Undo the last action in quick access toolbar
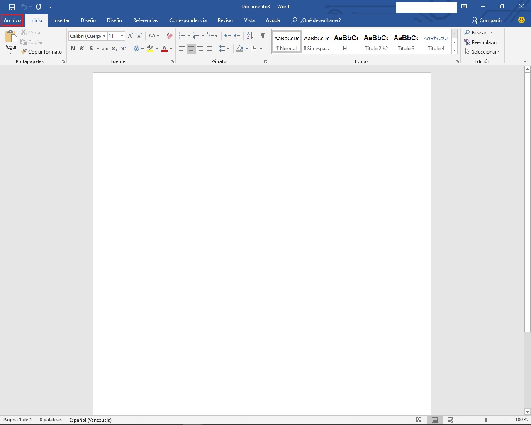 24,7
